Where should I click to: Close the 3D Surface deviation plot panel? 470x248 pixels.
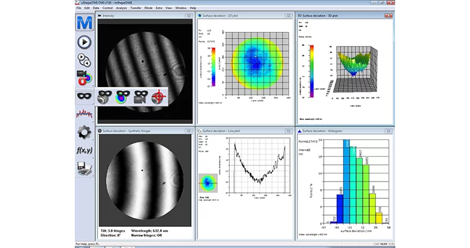(x=388, y=16)
